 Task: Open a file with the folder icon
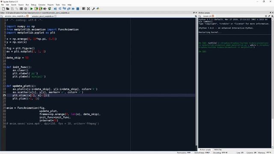8,9
